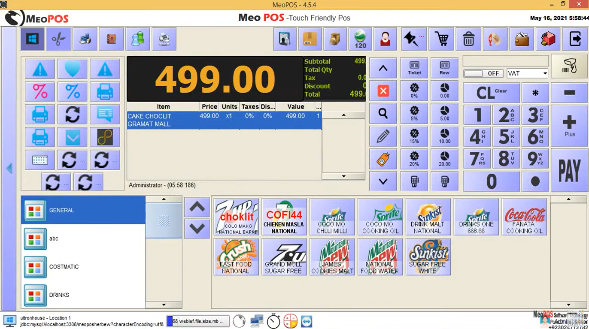Open the VAT dropdown
This screenshot has height=329, width=589.
tap(527, 73)
